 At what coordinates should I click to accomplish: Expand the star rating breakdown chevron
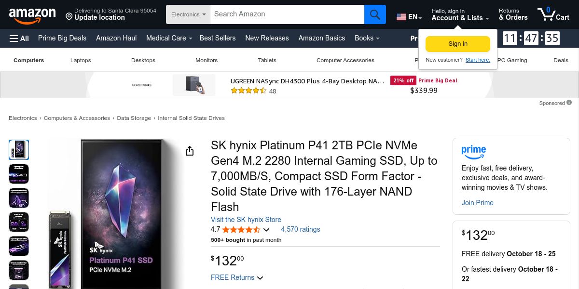pyautogui.click(x=266, y=230)
